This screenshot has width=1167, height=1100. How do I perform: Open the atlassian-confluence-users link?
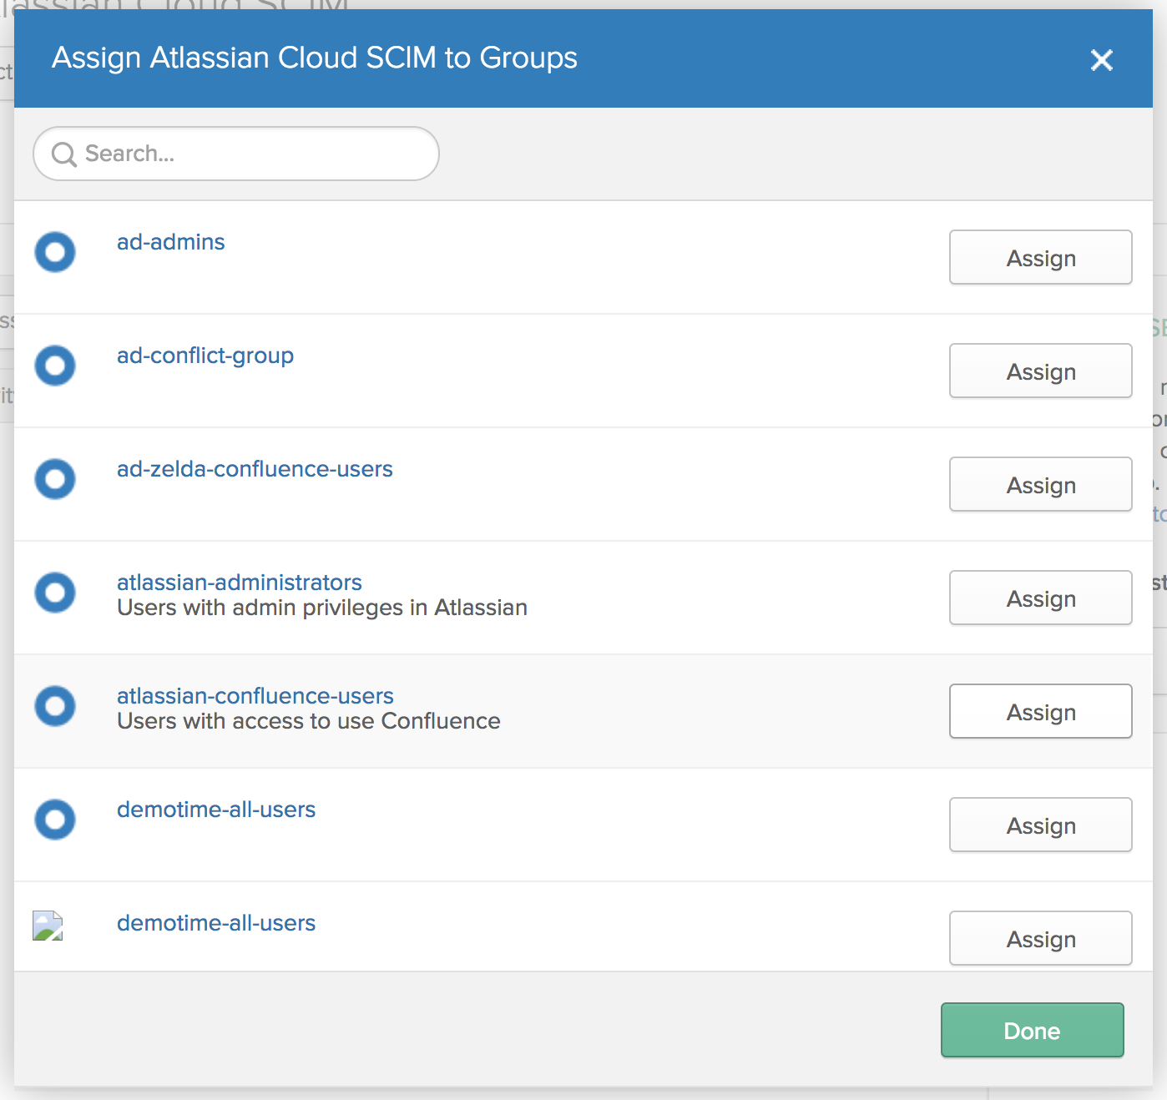(255, 696)
